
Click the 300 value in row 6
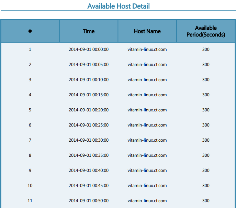206,125
